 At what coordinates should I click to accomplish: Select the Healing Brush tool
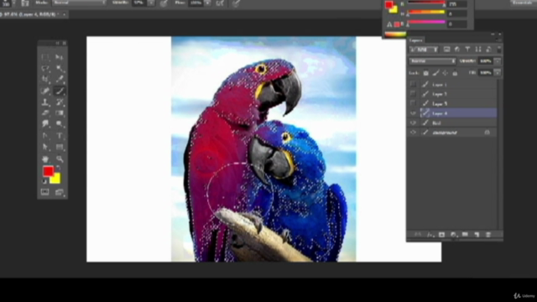pos(44,91)
